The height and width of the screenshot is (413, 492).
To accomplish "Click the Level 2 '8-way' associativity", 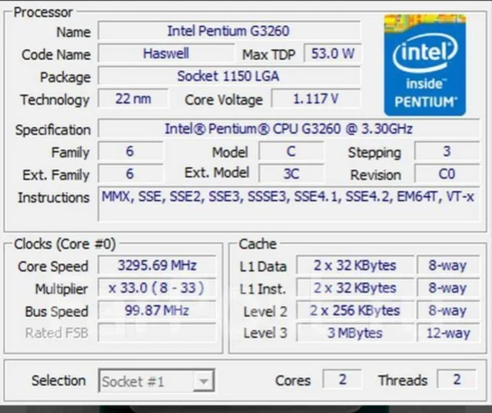I will (448, 311).
